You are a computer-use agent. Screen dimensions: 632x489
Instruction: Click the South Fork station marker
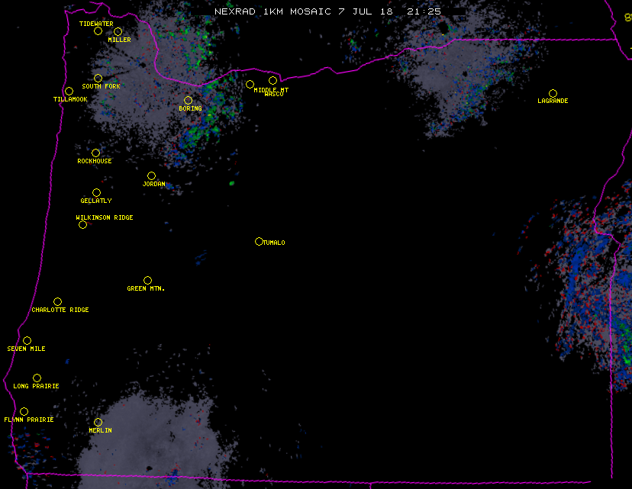pyautogui.click(x=98, y=78)
